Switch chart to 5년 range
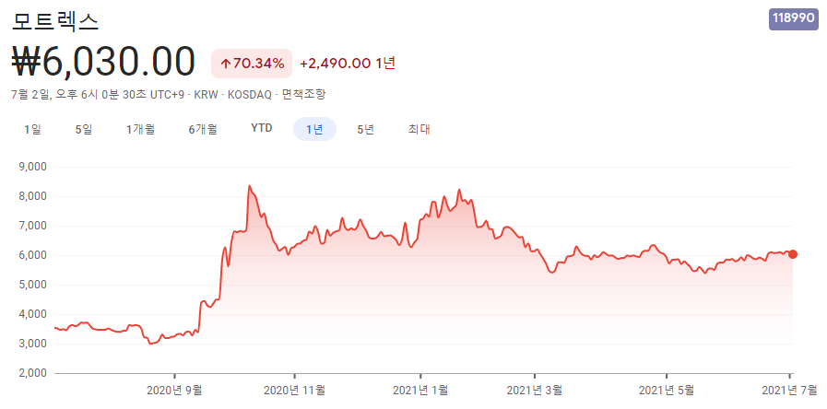Image resolution: width=827 pixels, height=409 pixels. pyautogui.click(x=365, y=129)
